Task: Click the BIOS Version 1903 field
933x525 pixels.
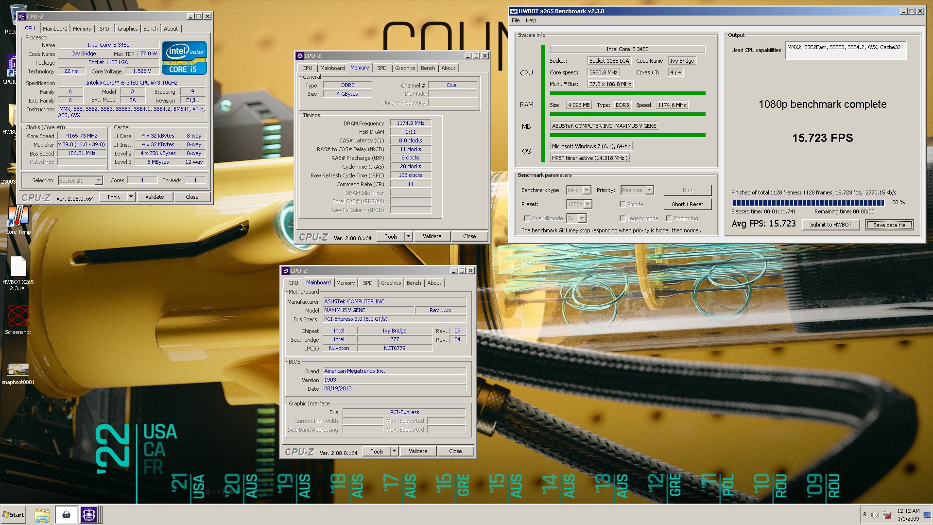Action: point(394,380)
